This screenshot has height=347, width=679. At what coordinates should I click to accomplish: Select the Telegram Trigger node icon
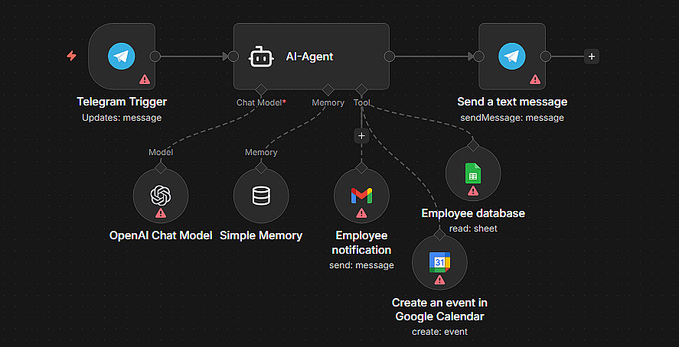pos(121,56)
